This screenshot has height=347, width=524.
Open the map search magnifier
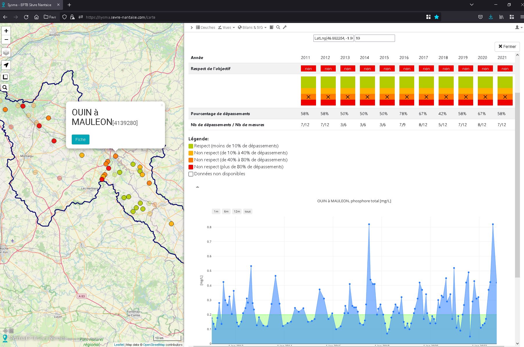[x=5, y=87]
